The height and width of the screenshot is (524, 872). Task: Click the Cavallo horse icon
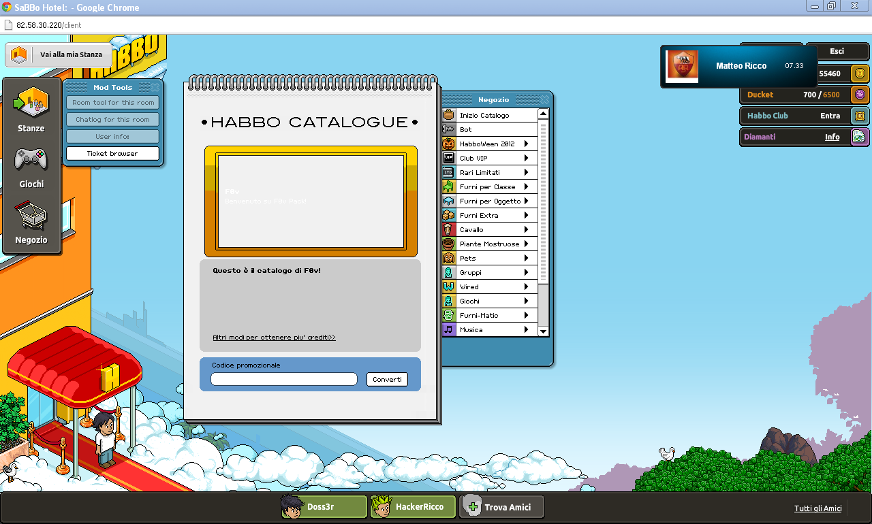point(448,229)
